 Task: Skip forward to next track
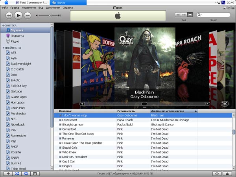coord(28,15)
